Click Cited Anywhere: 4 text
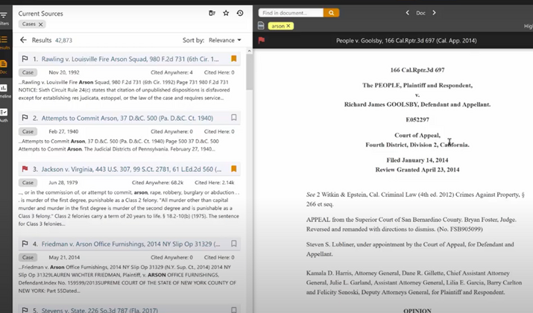 click(x=171, y=72)
